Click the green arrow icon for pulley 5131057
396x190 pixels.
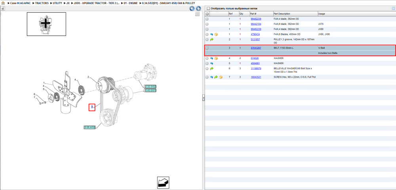(x=211, y=40)
